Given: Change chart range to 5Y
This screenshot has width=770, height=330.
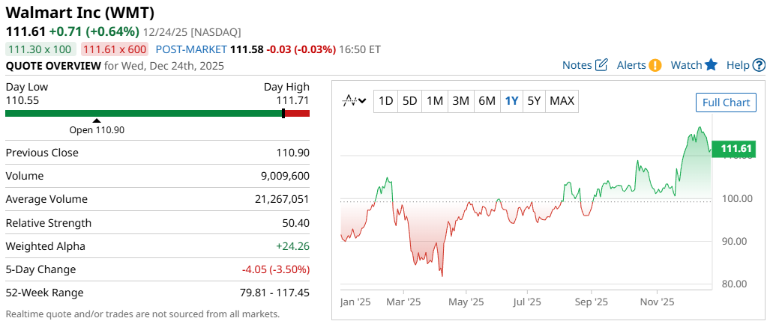Looking at the screenshot, I should coord(534,101).
